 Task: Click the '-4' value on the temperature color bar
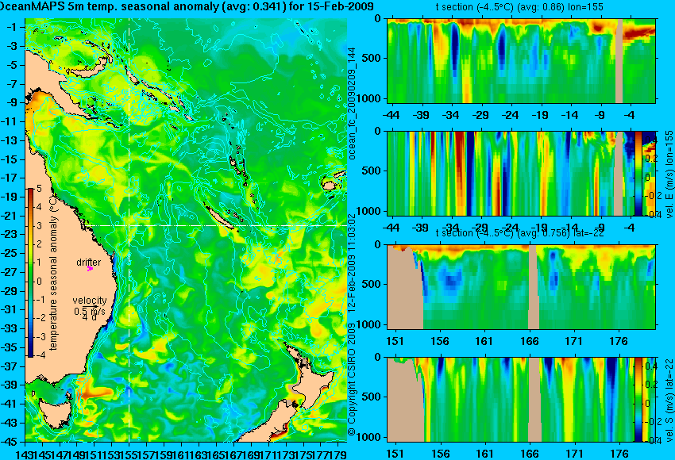pyautogui.click(x=39, y=355)
